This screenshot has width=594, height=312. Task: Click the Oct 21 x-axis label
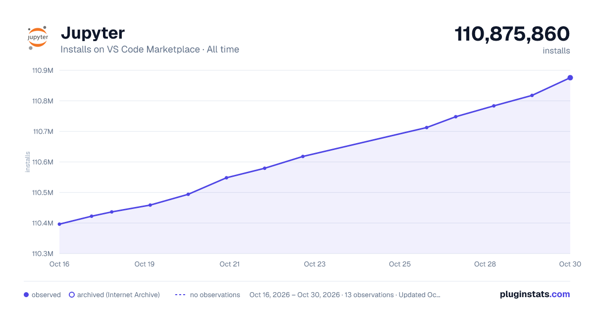tap(230, 264)
